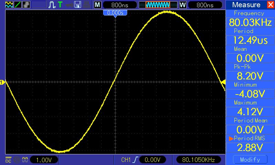This screenshot has width=275, height=165.
Task: Click the window 800ns timebase value
Action: 205,5
